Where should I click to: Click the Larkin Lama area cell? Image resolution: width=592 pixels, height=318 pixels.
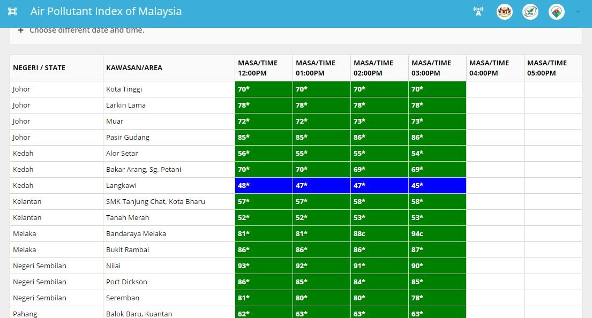click(169, 105)
